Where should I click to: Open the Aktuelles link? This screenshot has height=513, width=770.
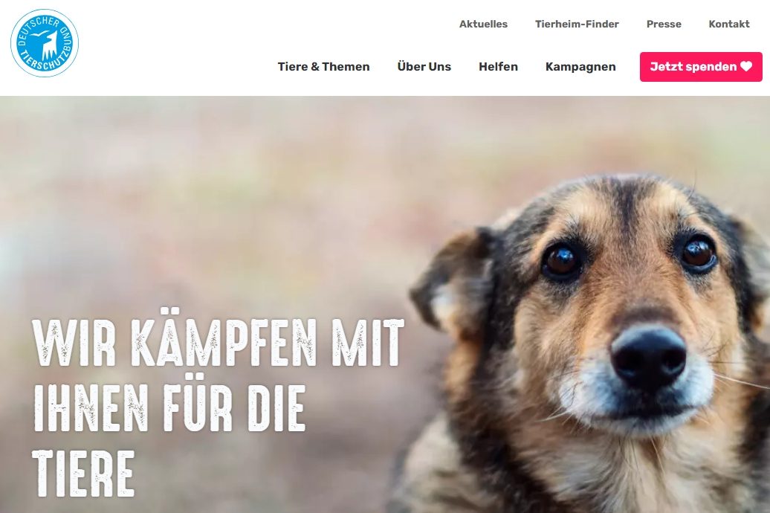483,24
